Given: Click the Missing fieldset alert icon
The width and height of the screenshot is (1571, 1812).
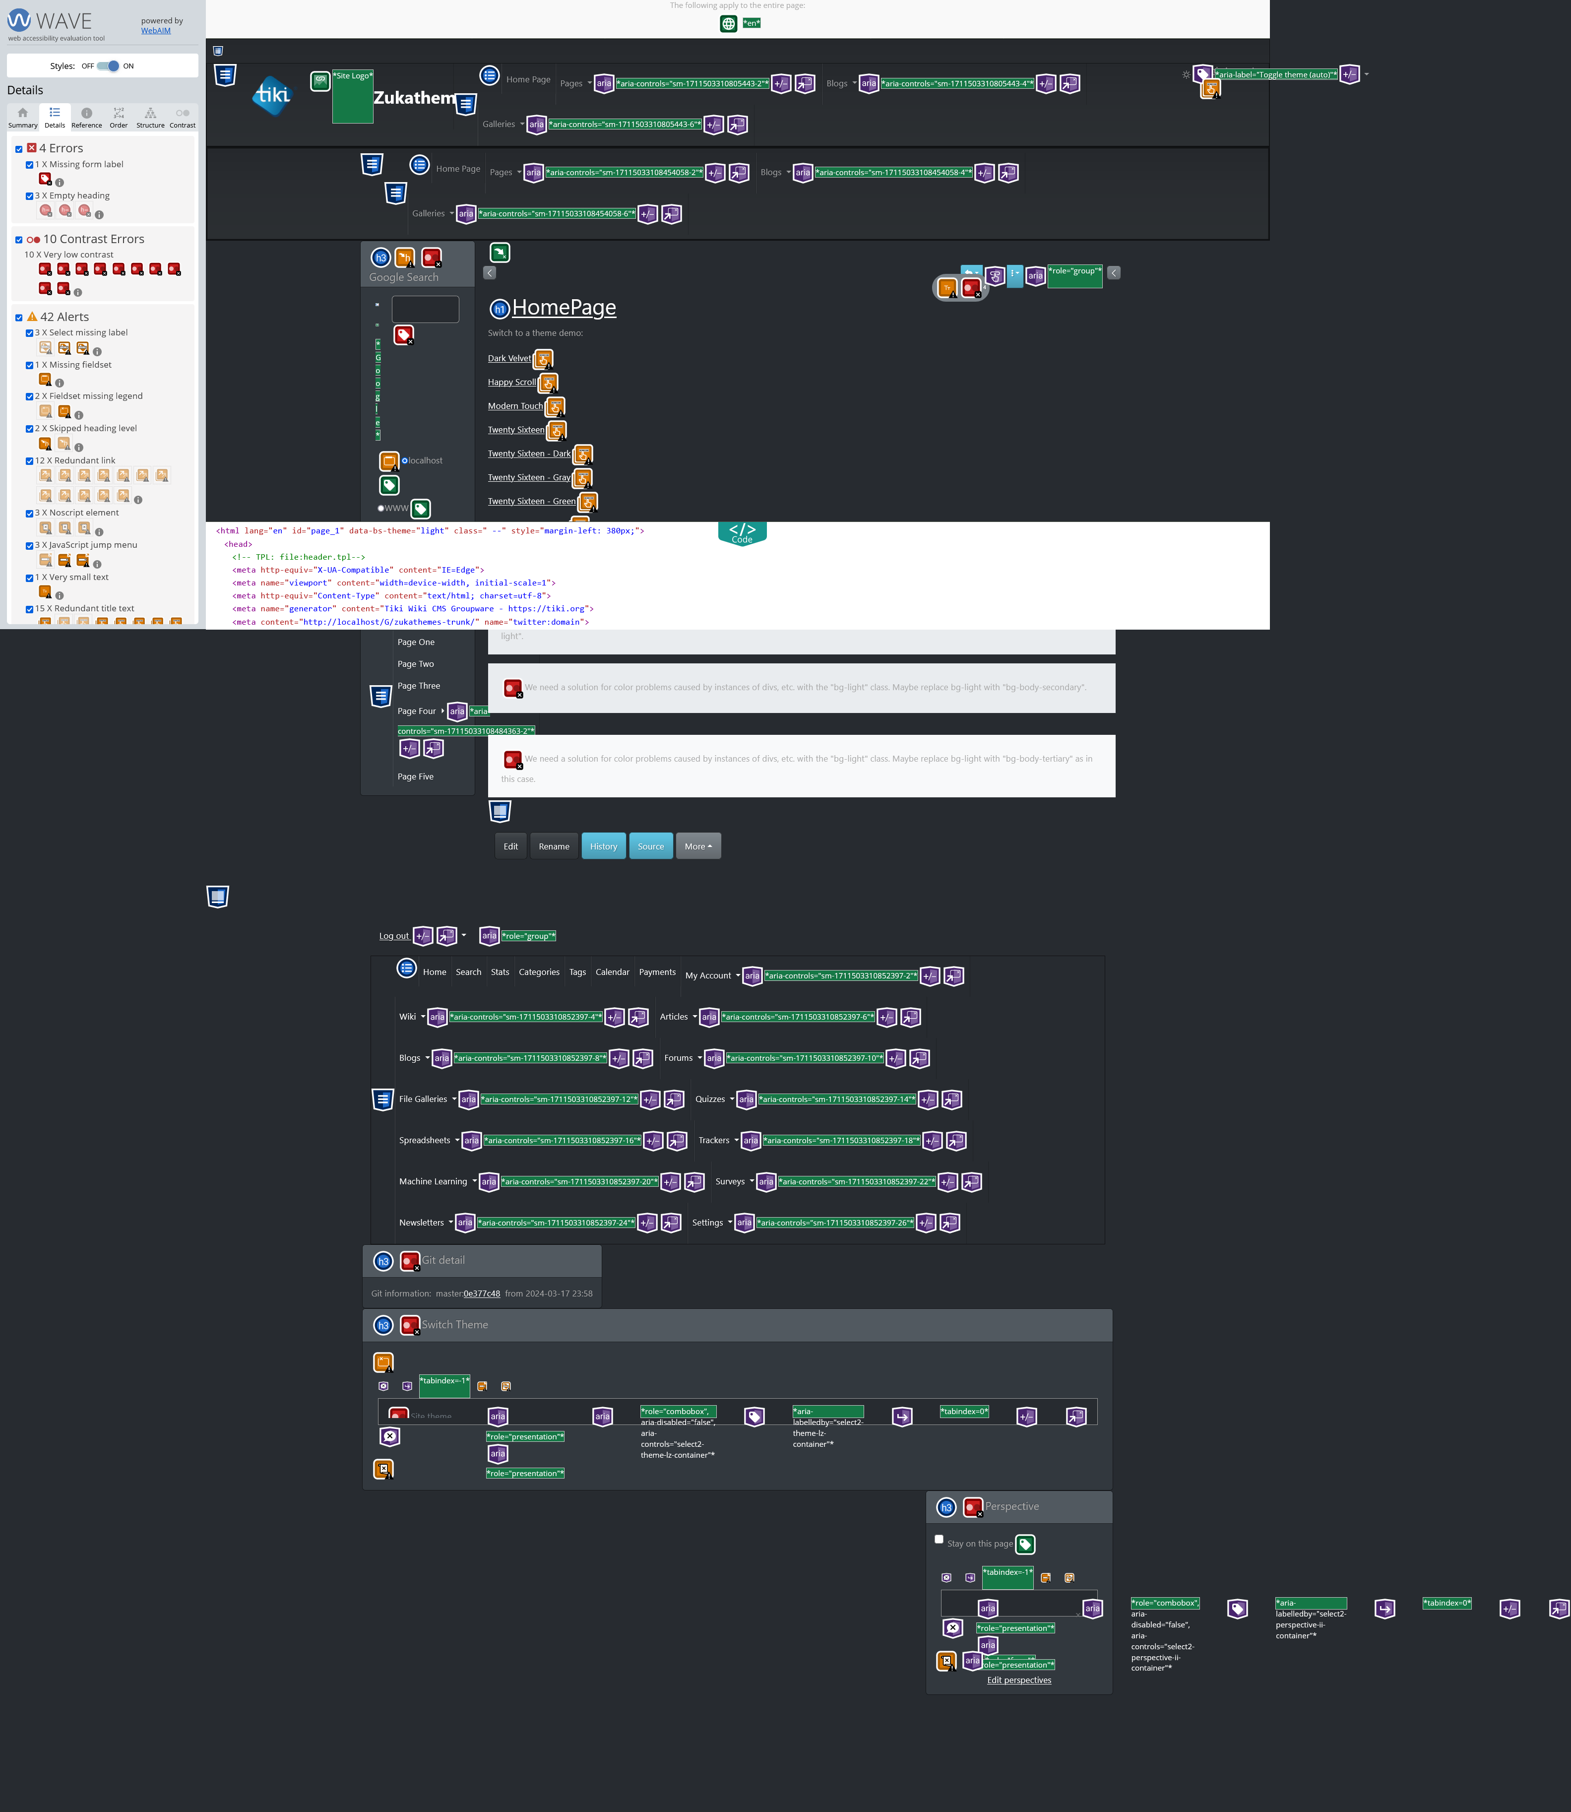Looking at the screenshot, I should pos(45,380).
